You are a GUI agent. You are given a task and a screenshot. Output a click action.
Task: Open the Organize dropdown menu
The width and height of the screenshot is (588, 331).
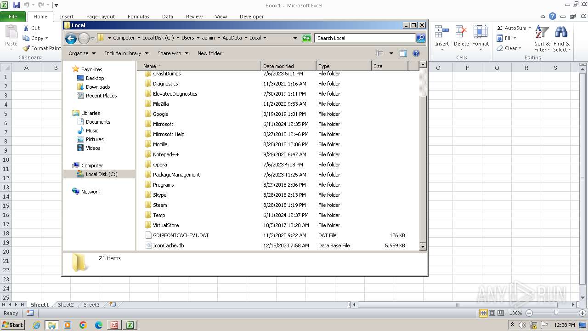[x=82, y=53]
